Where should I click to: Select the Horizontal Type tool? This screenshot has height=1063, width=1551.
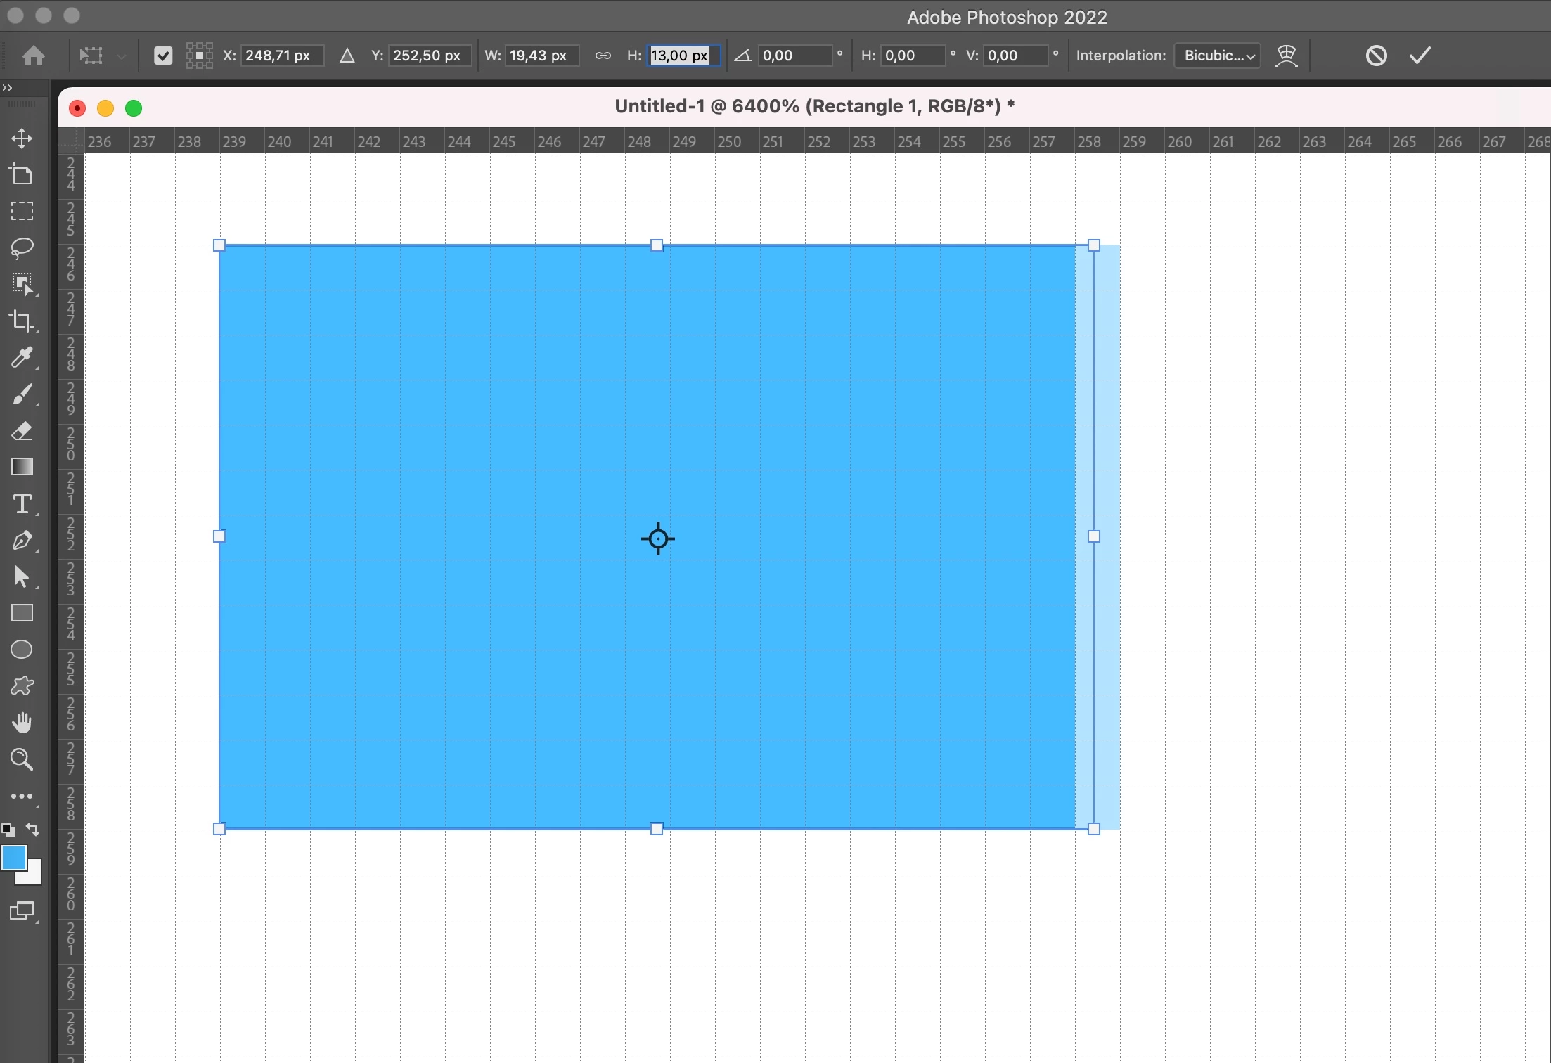coord(22,504)
